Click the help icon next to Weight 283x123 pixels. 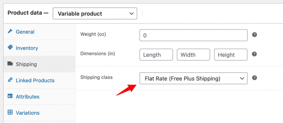255,35
